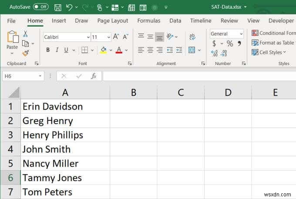
Task: Select the Format Painter brush
Action: [x=26, y=53]
